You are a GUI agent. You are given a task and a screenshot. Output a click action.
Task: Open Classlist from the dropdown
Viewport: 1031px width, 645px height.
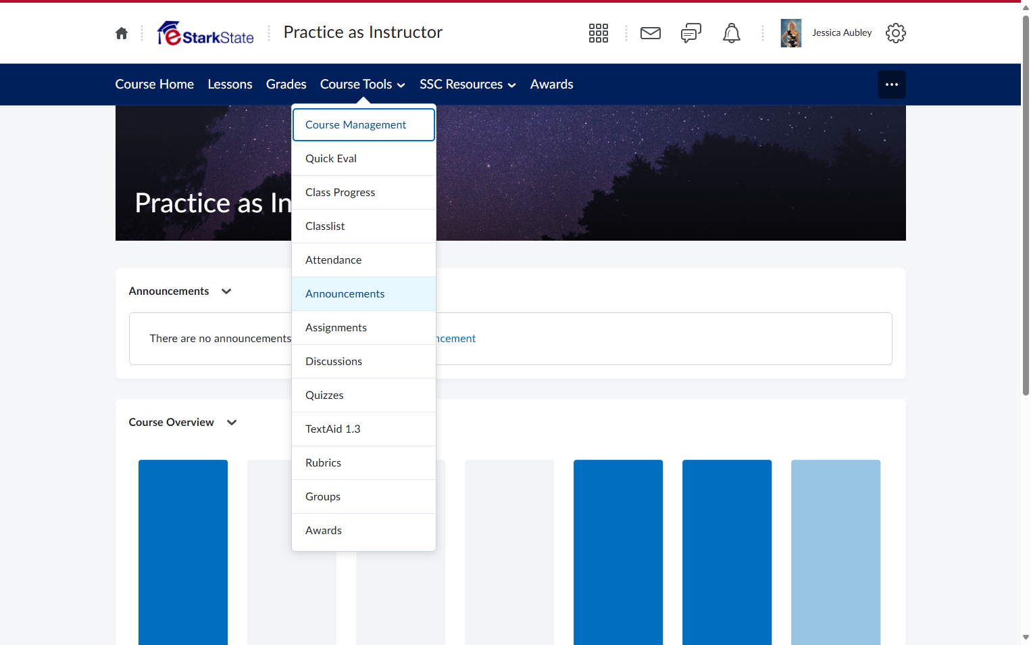coord(363,226)
